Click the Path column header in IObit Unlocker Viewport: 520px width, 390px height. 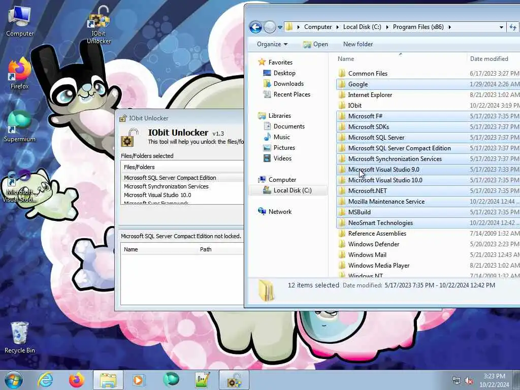pos(220,249)
